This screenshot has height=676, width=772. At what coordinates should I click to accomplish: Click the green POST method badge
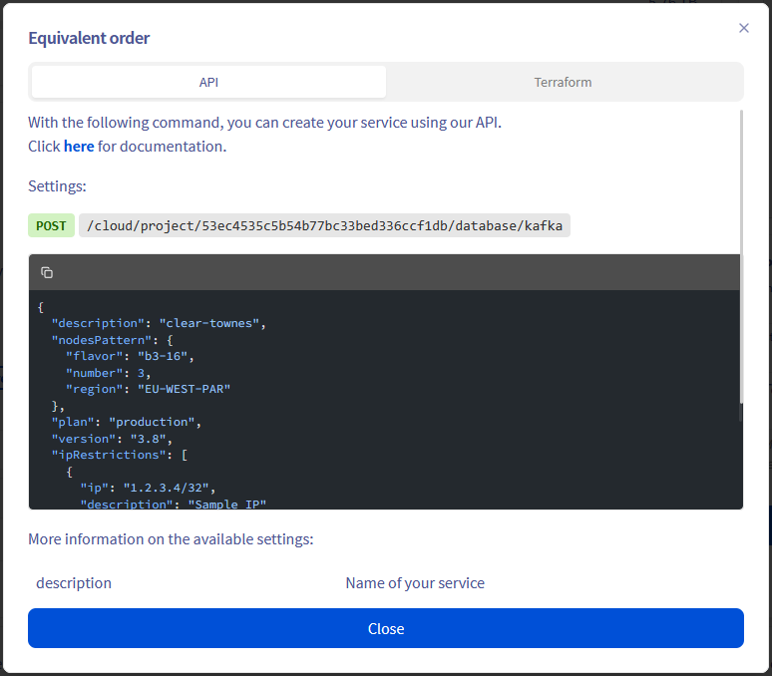coord(51,225)
